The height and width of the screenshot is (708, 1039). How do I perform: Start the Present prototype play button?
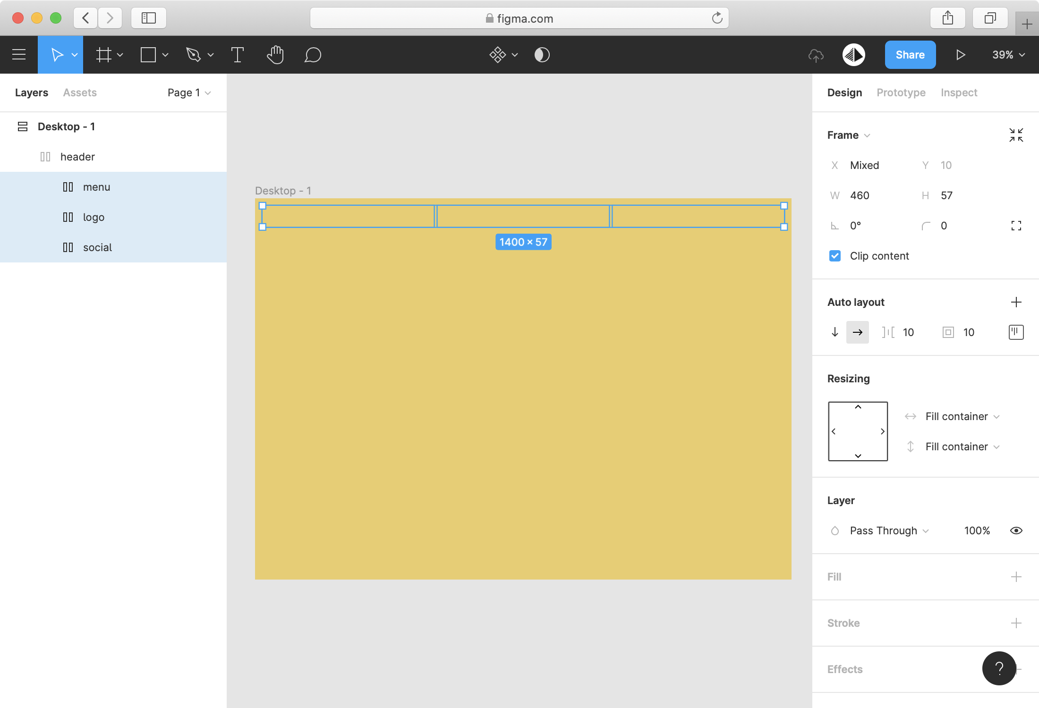(960, 55)
